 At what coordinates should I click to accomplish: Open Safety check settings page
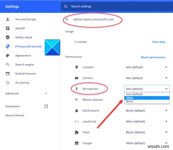tap(24, 37)
